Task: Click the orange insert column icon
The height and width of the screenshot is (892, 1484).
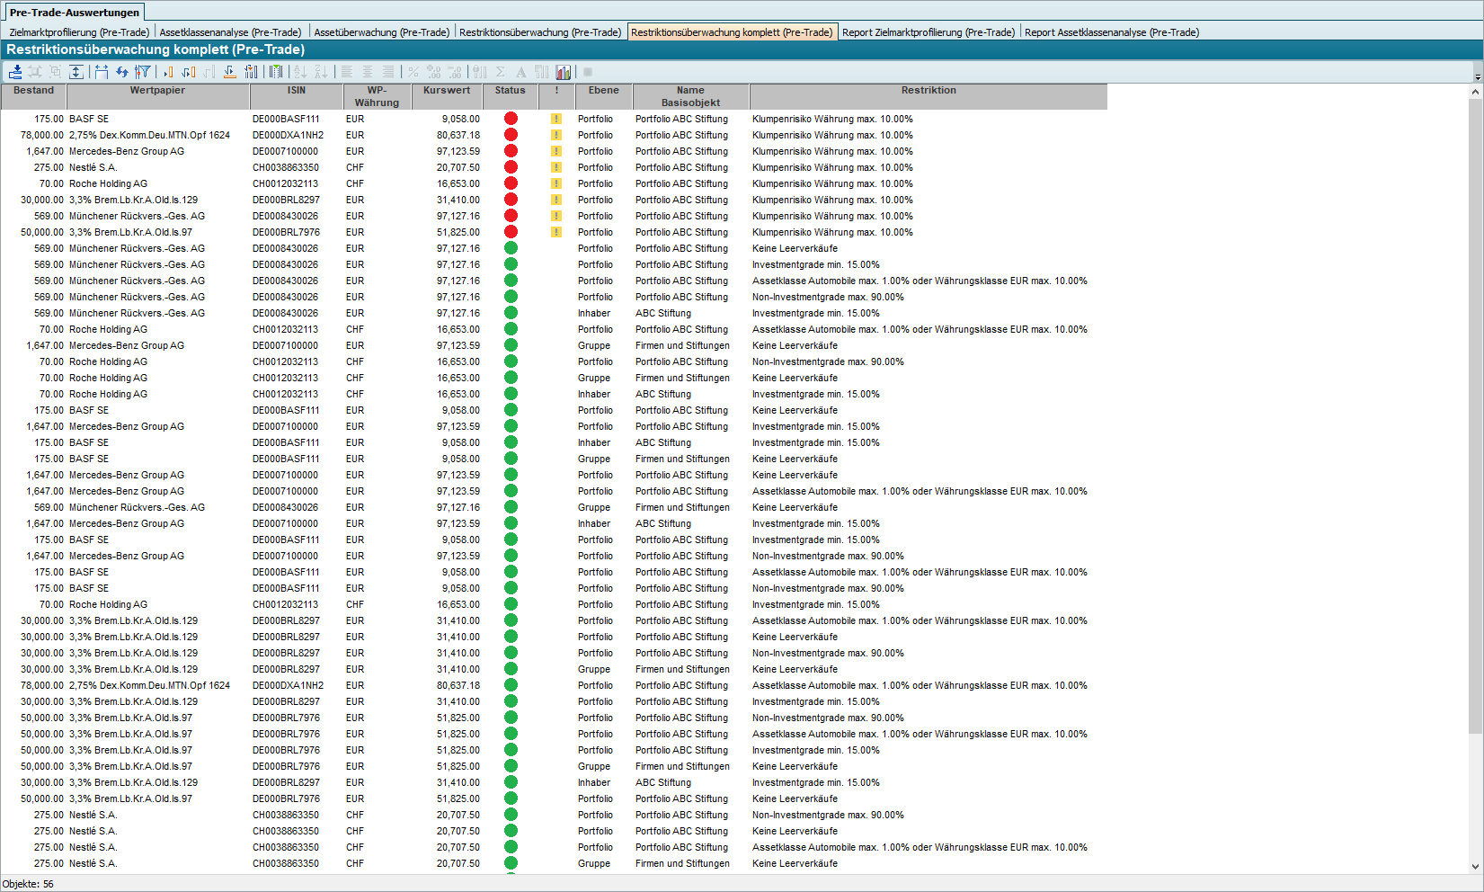Action: click(168, 72)
